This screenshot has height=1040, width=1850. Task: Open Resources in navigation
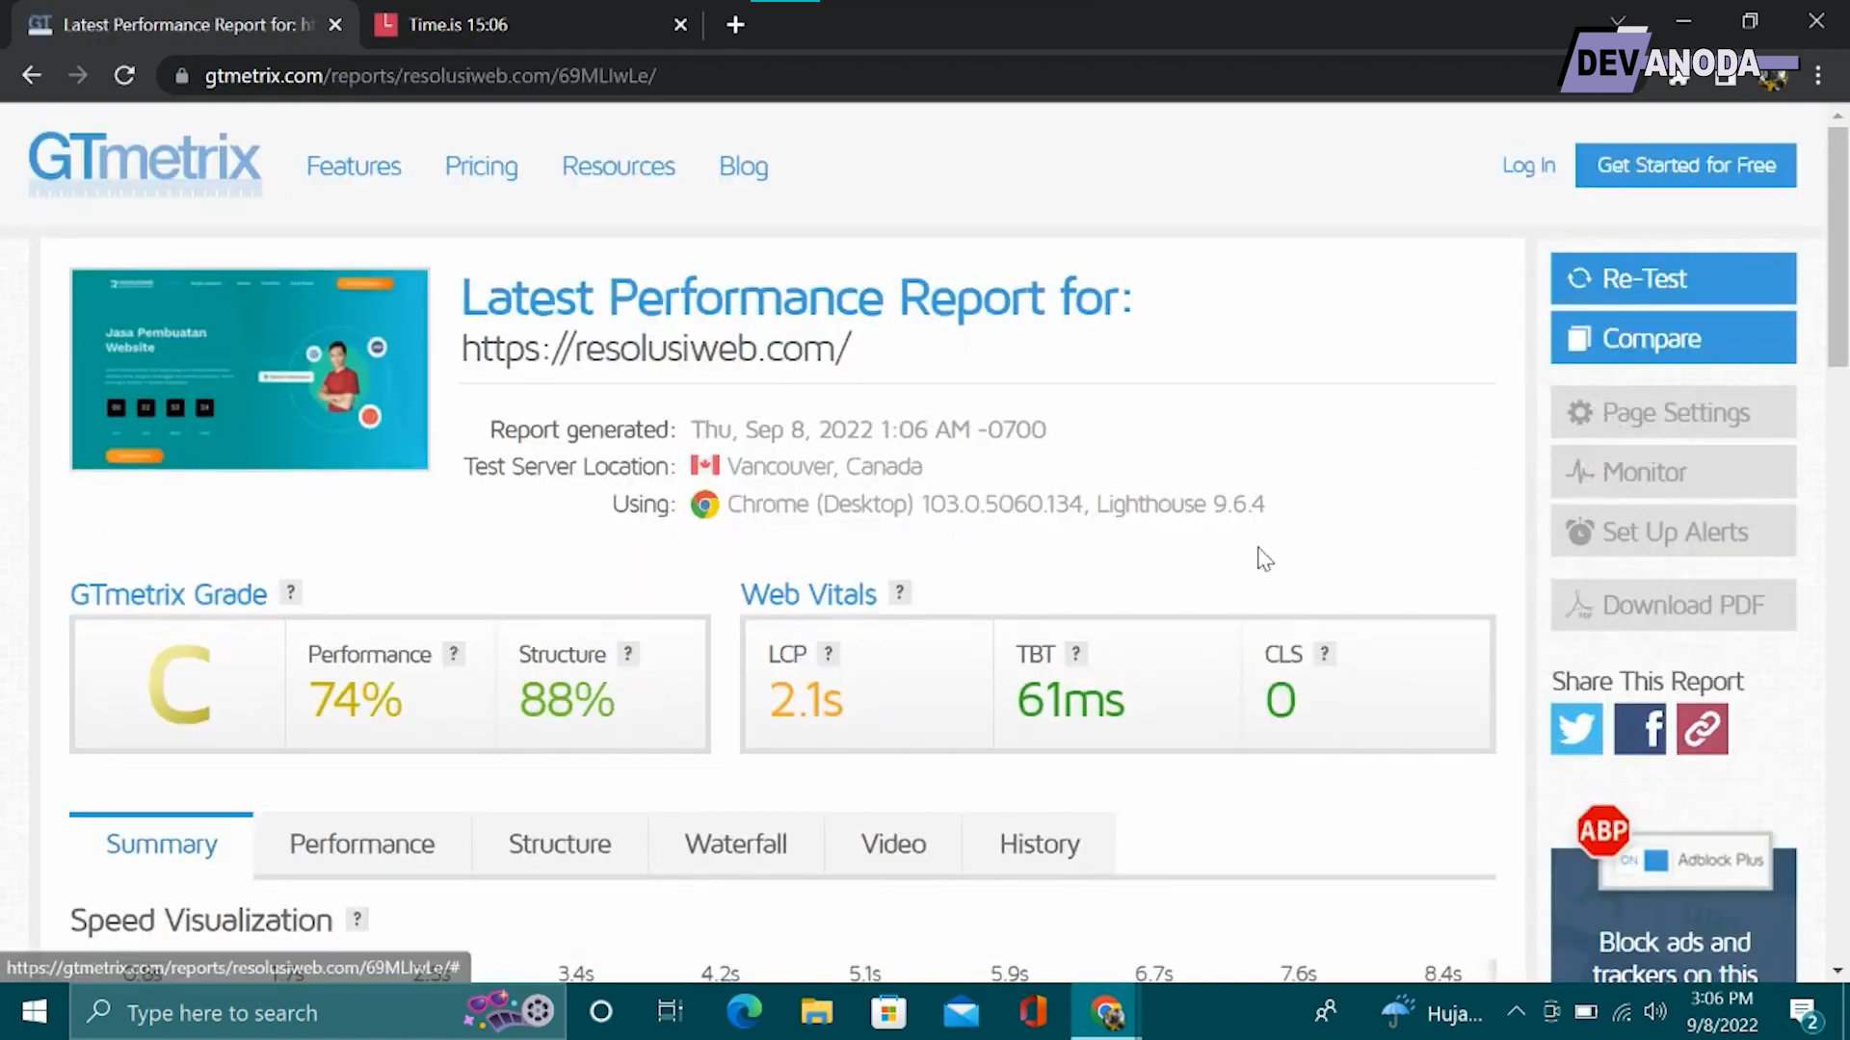pyautogui.click(x=619, y=167)
